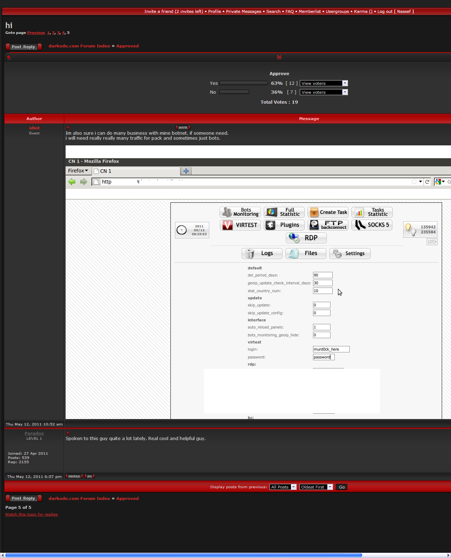Image resolution: width=451 pixels, height=558 pixels.
Task: Click the green forward arrow in Firefox
Action: pyautogui.click(x=84, y=182)
